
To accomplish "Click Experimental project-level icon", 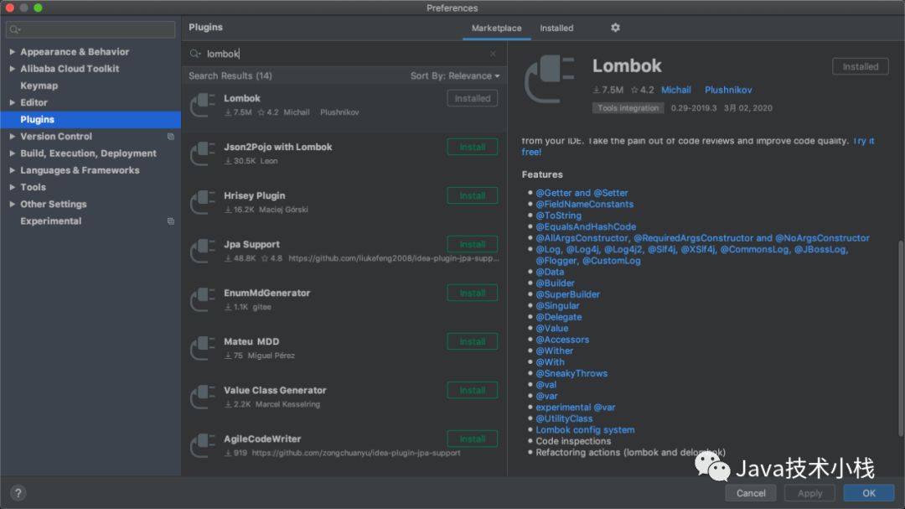I will 171,221.
